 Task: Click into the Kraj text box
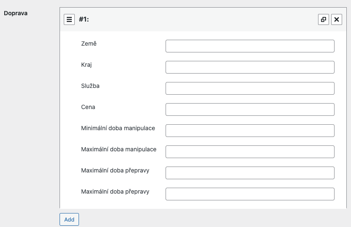pos(250,67)
